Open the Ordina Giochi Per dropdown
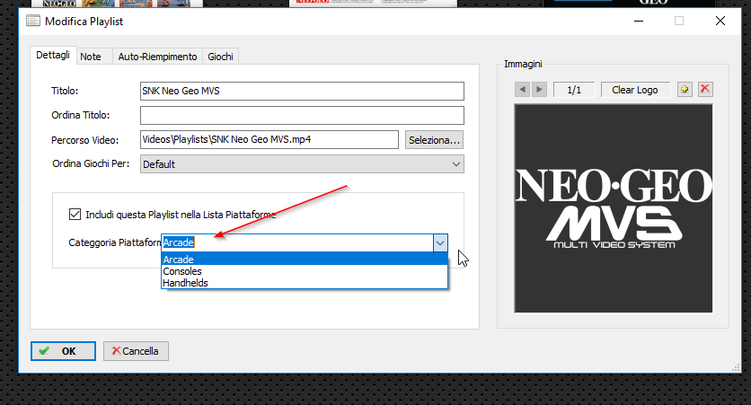The width and height of the screenshot is (751, 405). [x=302, y=164]
